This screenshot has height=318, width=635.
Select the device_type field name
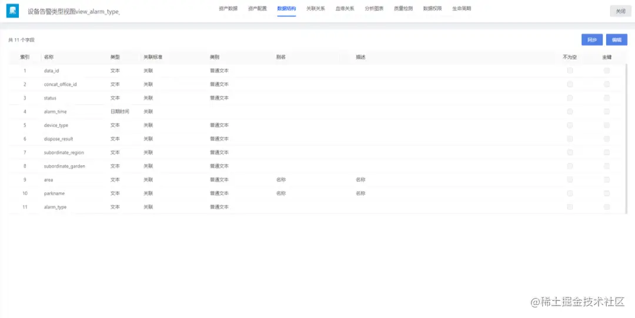point(56,125)
